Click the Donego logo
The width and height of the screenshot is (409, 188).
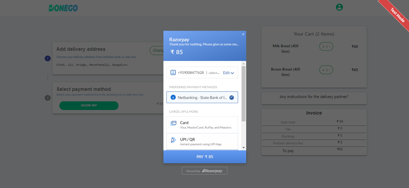coord(63,8)
